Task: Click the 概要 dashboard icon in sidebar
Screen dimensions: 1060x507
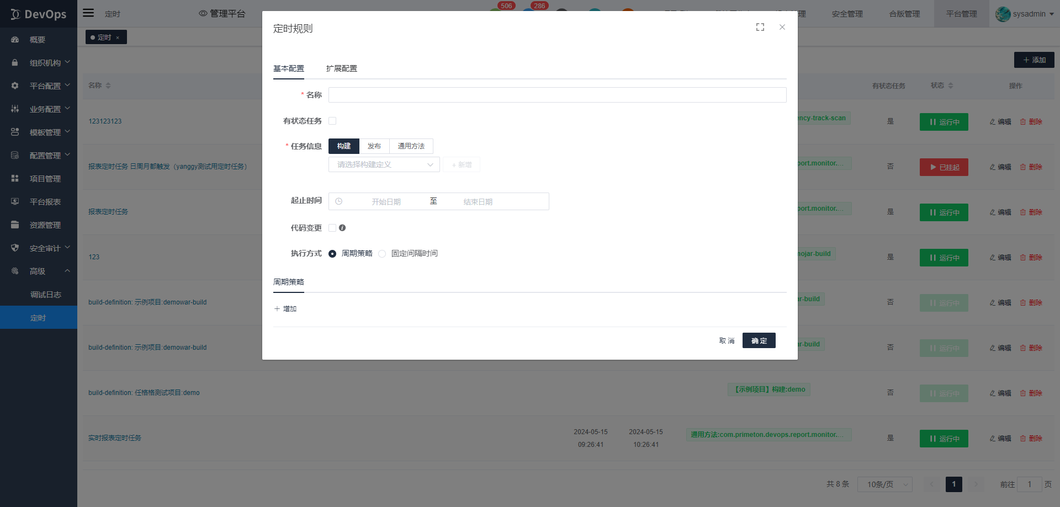Action: [x=15, y=40]
